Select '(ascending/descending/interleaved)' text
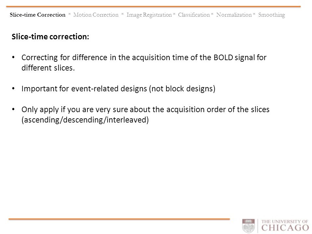This screenshot has height=234, width=312. 85,120
